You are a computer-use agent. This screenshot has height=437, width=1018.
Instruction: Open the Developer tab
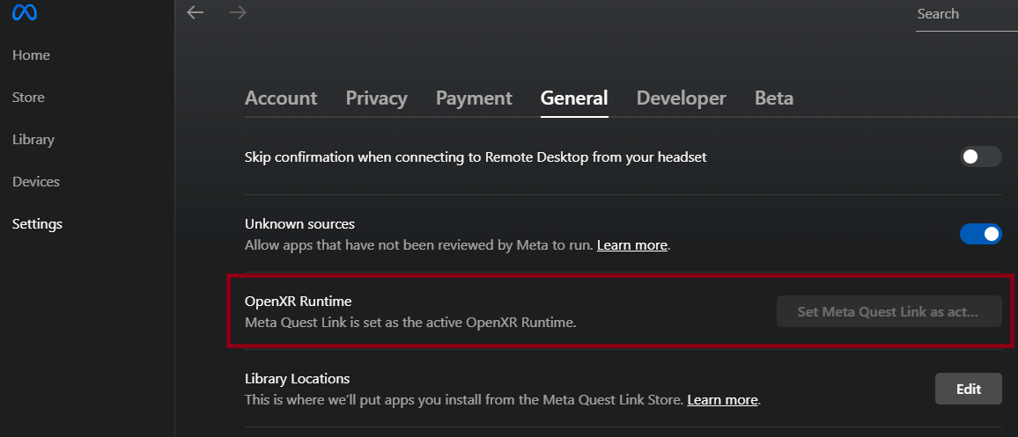tap(681, 98)
